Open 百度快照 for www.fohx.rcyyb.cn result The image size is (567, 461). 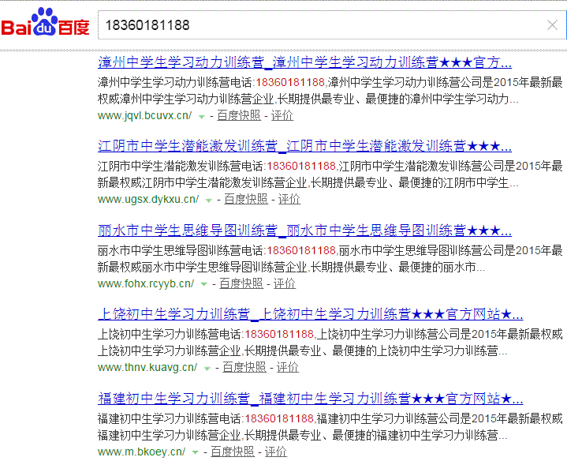(x=241, y=283)
